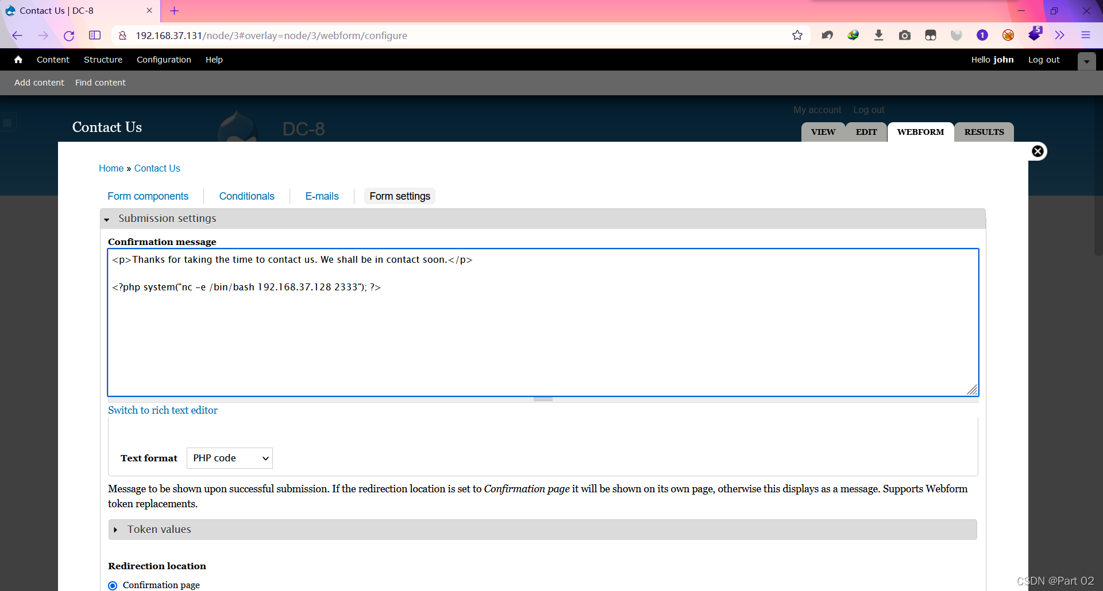Click the Home breadcrumb link
Viewport: 1103px width, 591px height.
pyautogui.click(x=111, y=168)
